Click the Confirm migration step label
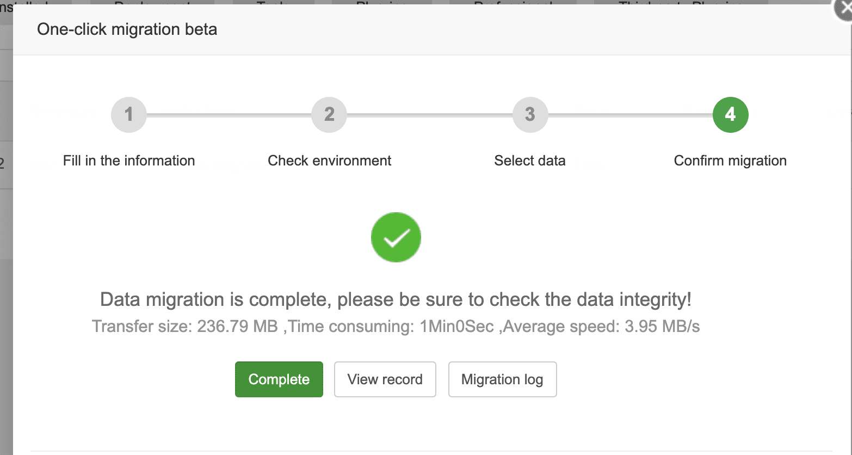 (730, 161)
